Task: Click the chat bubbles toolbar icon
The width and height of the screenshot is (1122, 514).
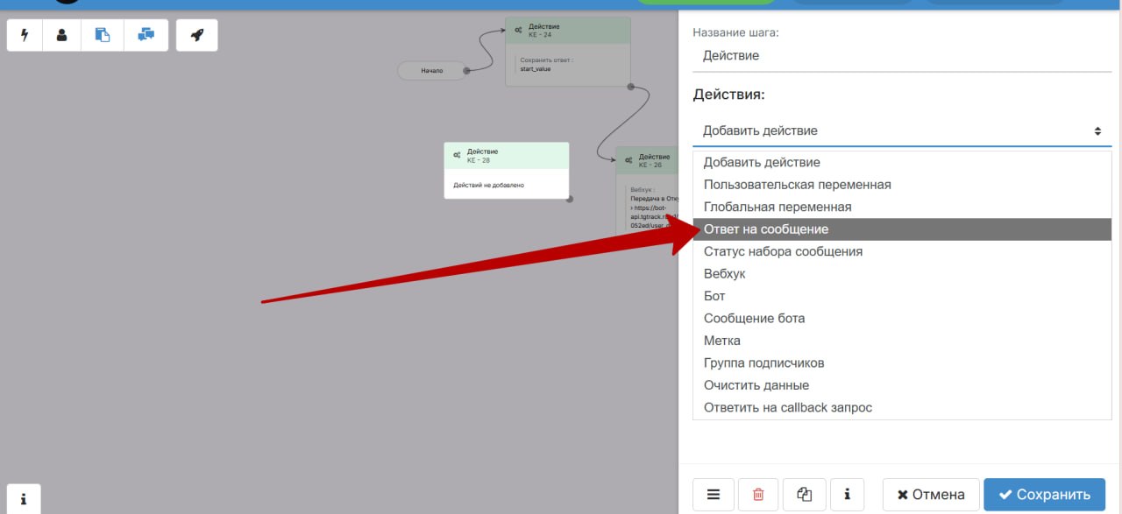Action: click(146, 35)
